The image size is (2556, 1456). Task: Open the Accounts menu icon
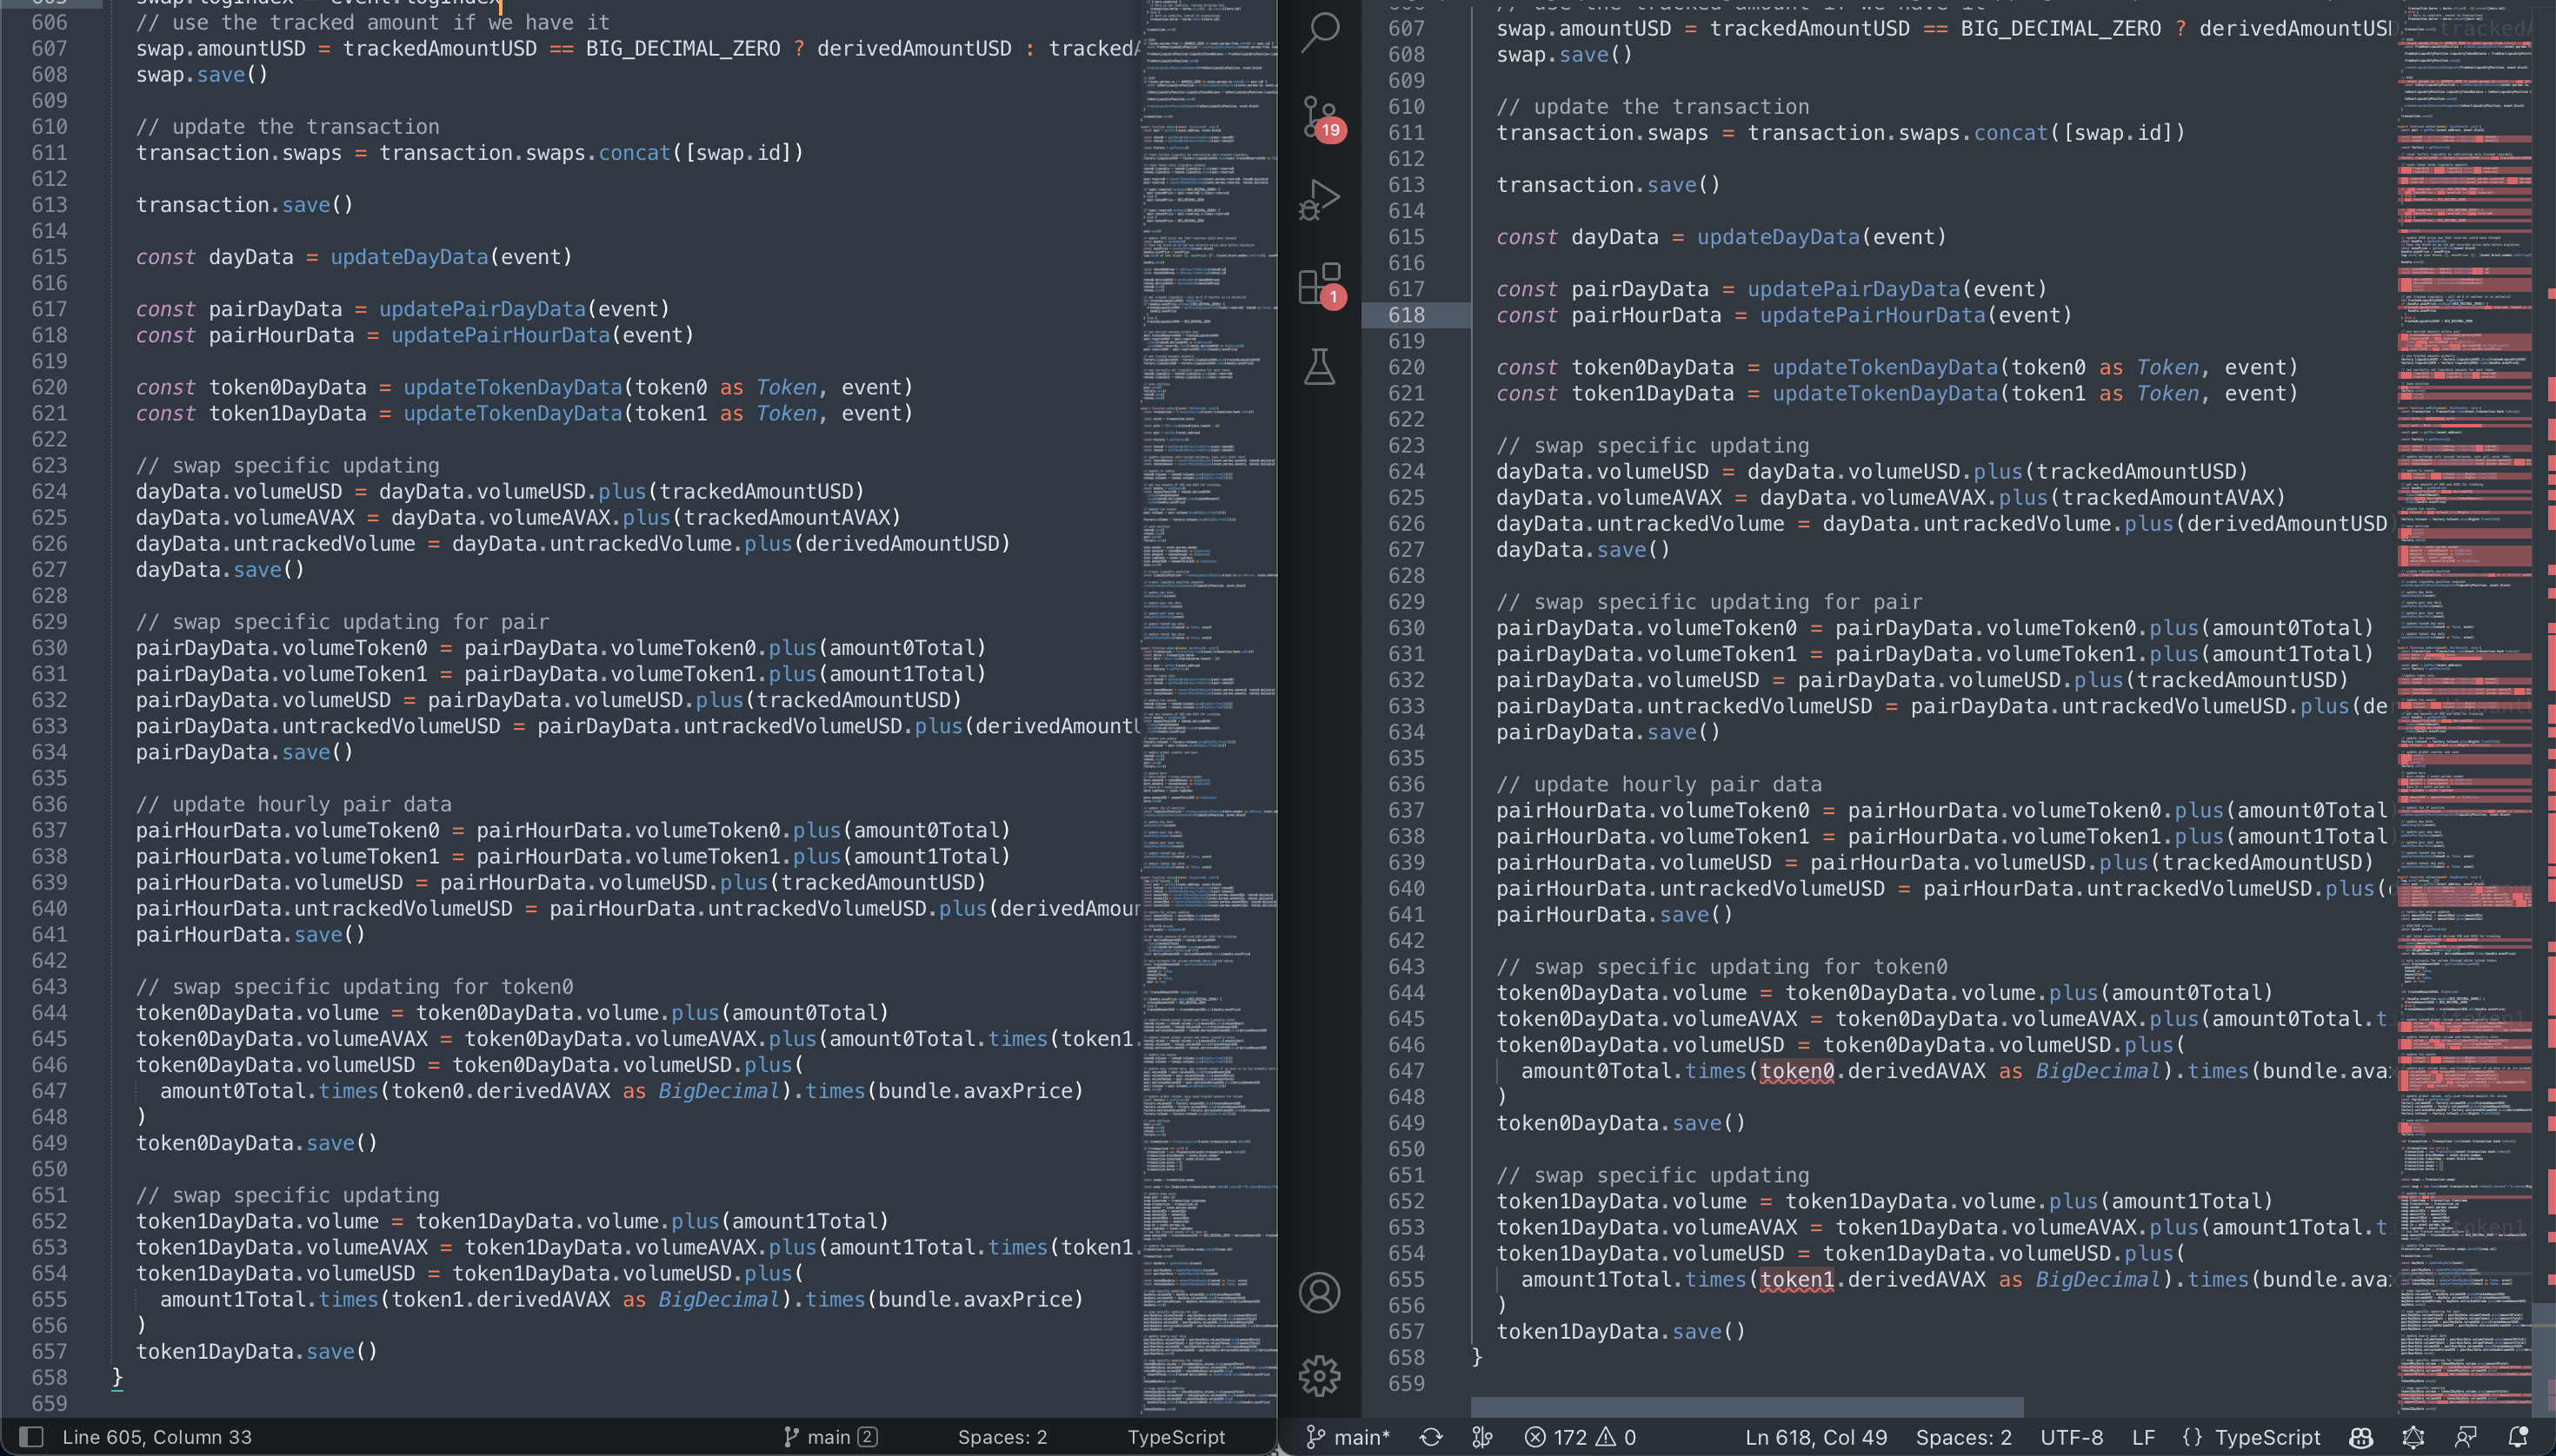click(1319, 1292)
